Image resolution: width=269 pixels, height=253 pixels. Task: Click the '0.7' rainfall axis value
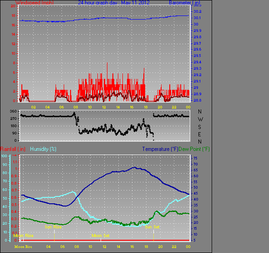coord(14,190)
